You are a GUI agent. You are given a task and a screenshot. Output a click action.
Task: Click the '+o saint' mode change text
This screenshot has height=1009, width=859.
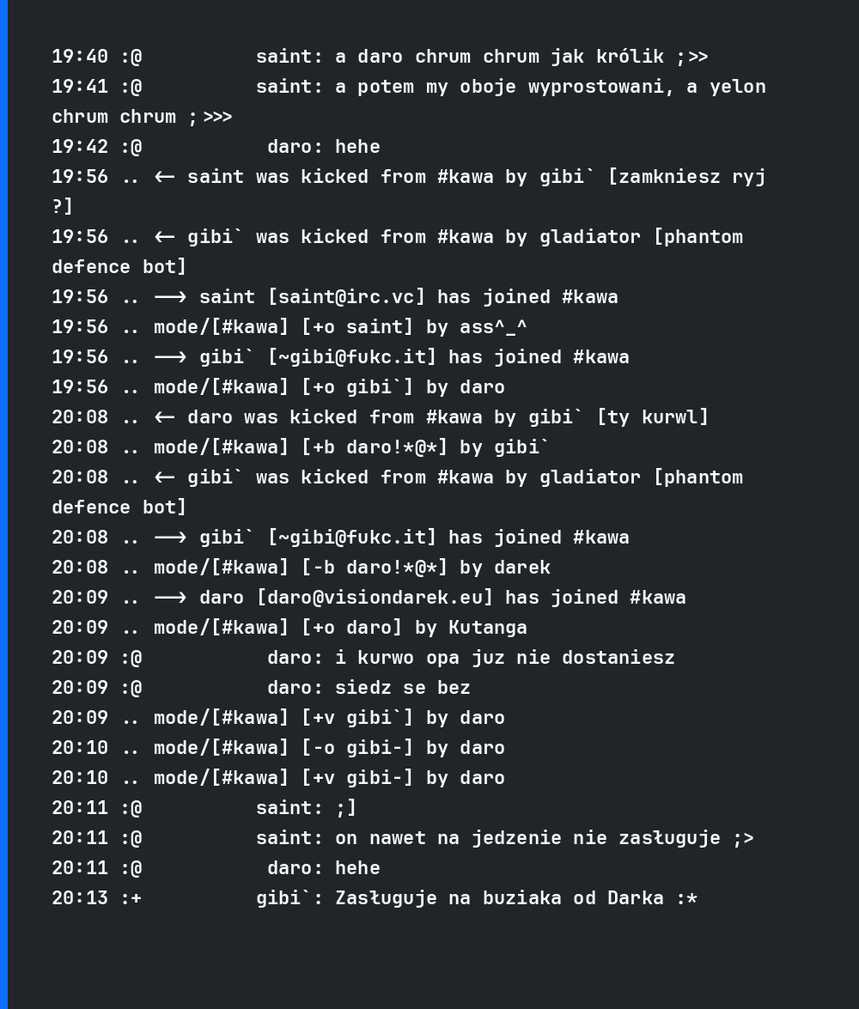[357, 327]
